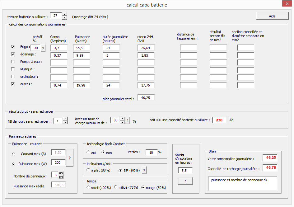Image resolution: width=294 pixels, height=207 pixels.
Task: Open the large '?' help for Puissance - courant
Action: [x=70, y=158]
